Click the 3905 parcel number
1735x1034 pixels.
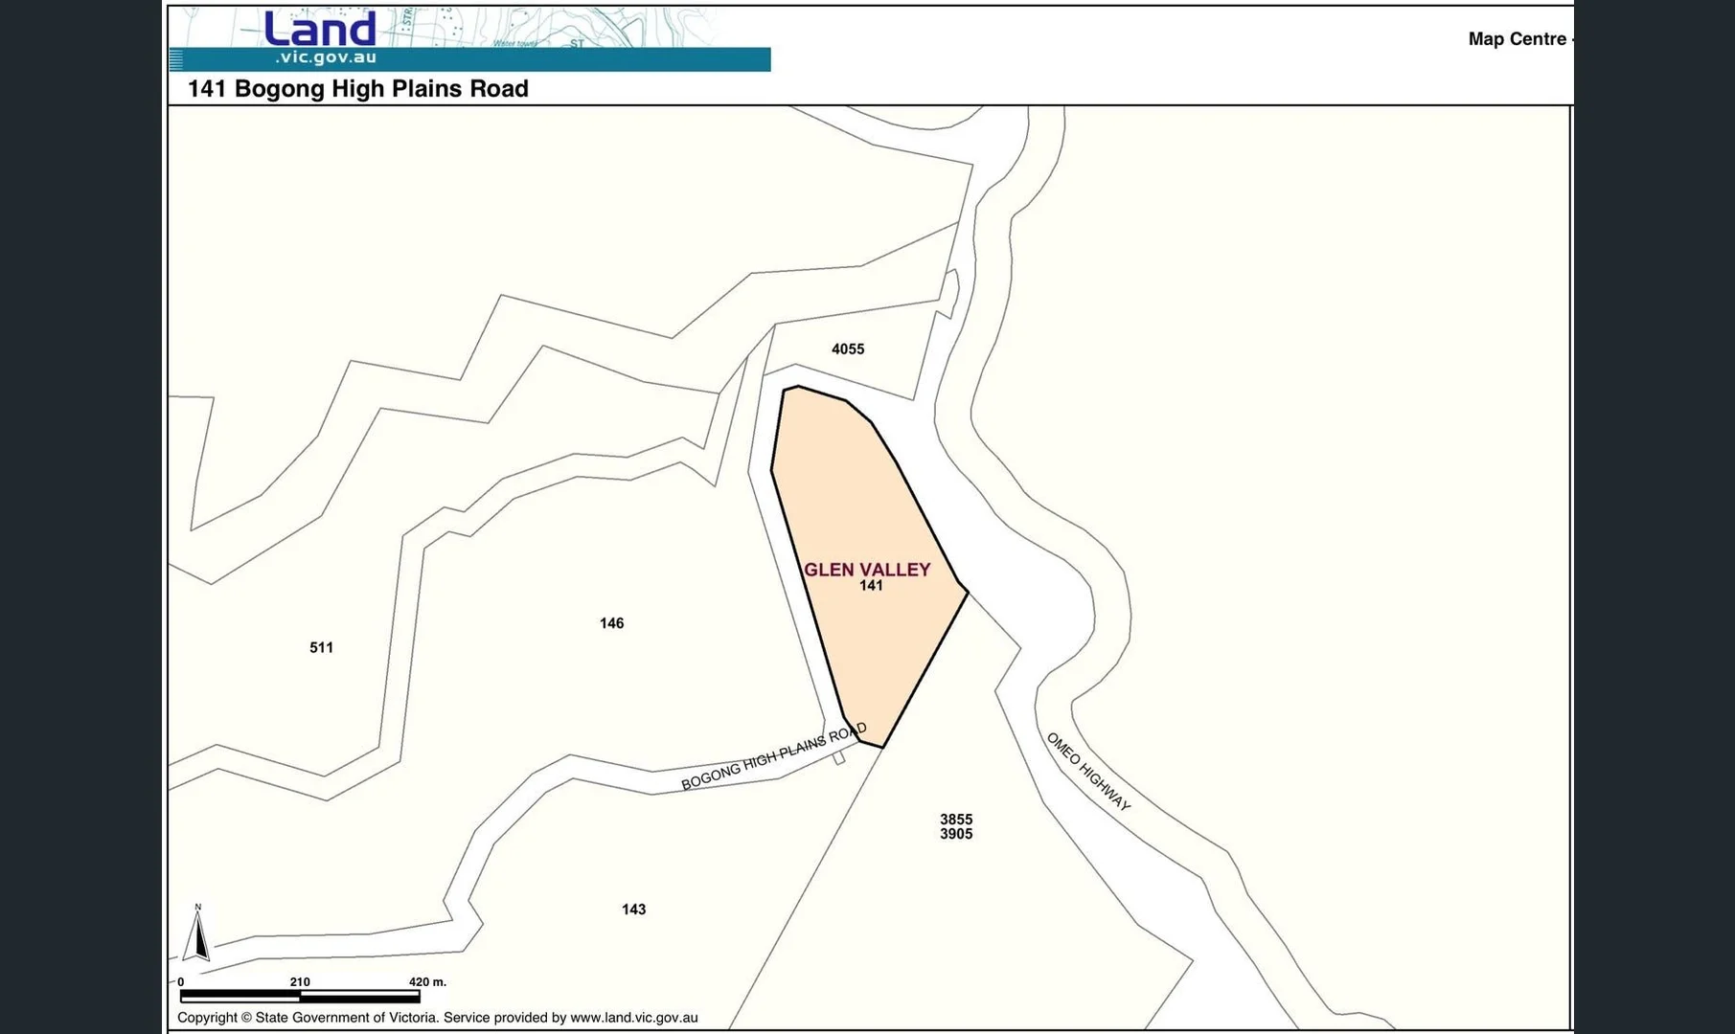[956, 834]
